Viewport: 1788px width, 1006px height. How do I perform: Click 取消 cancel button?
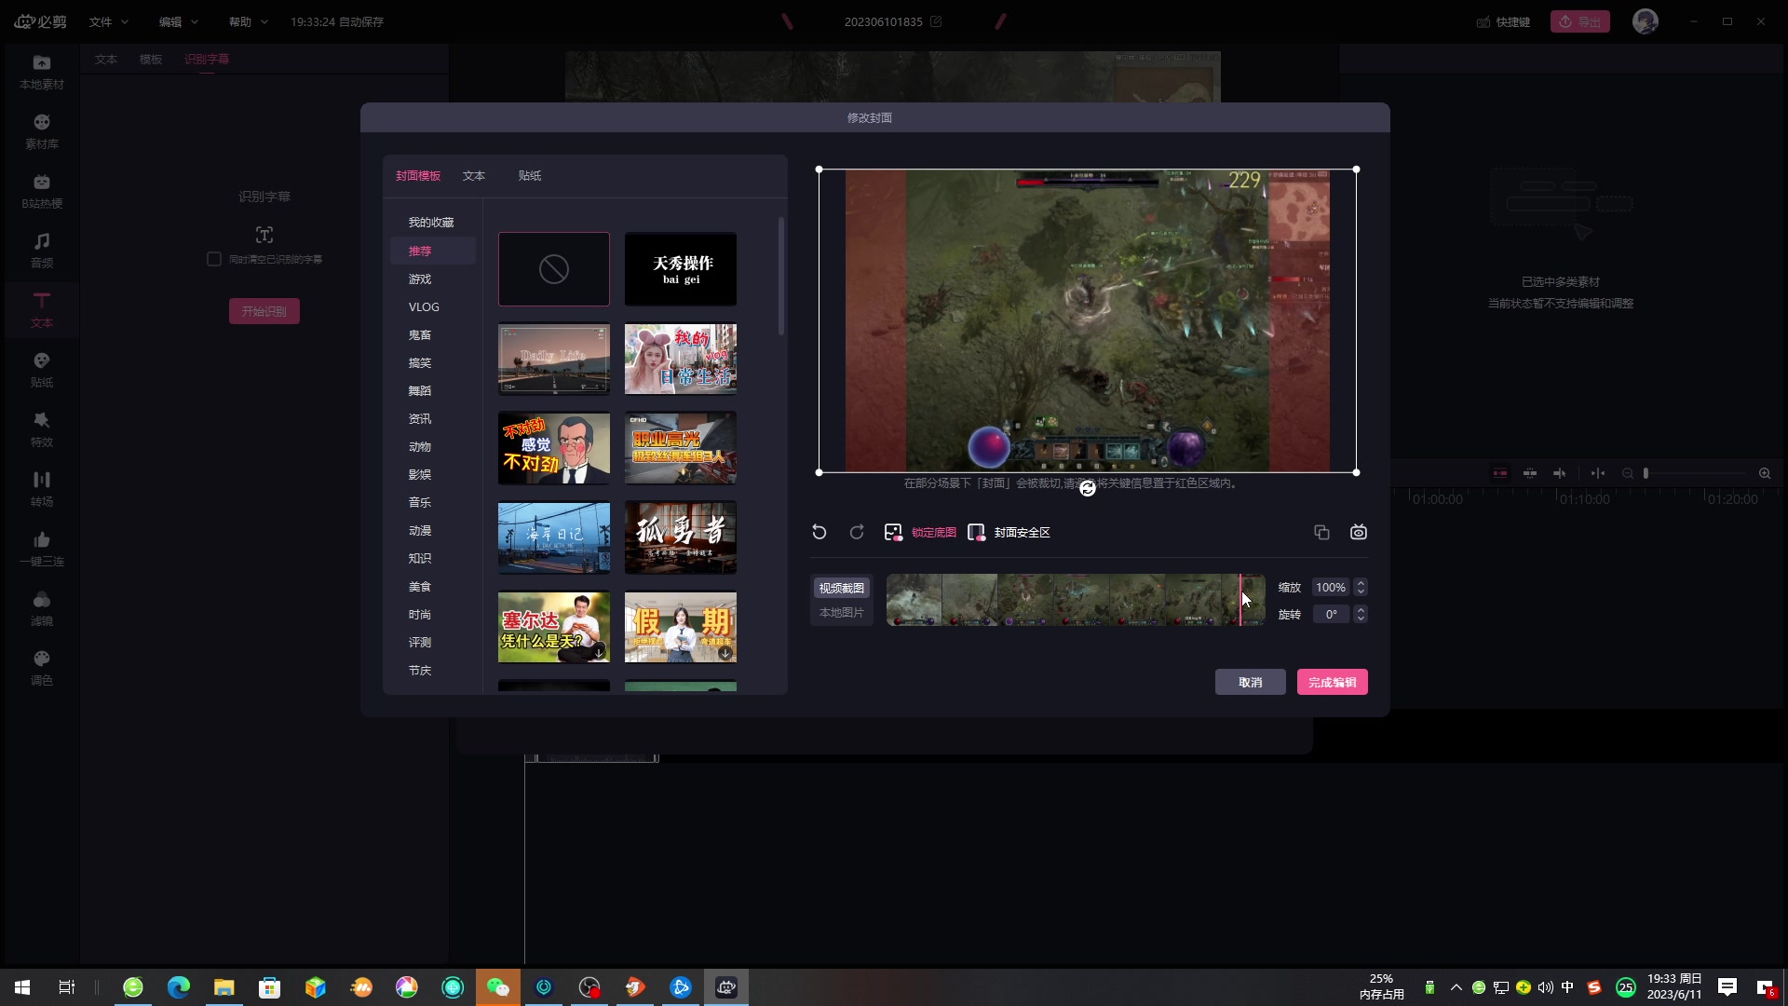pyautogui.click(x=1250, y=682)
